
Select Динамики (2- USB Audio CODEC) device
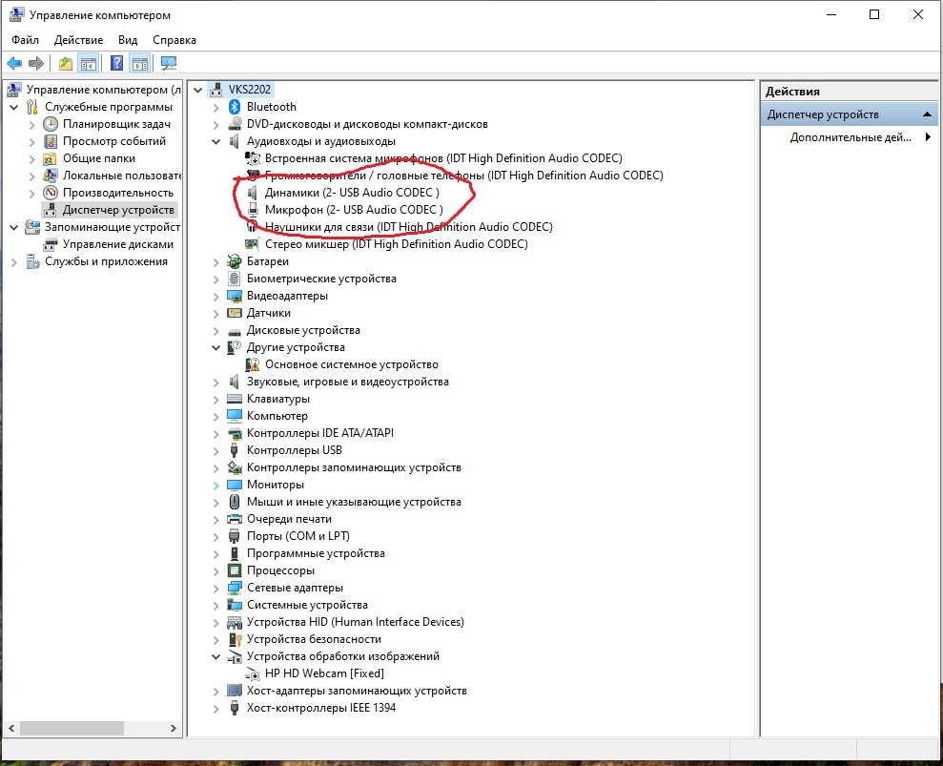pos(351,193)
